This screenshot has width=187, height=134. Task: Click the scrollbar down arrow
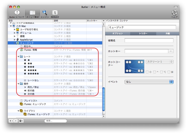click(104, 116)
